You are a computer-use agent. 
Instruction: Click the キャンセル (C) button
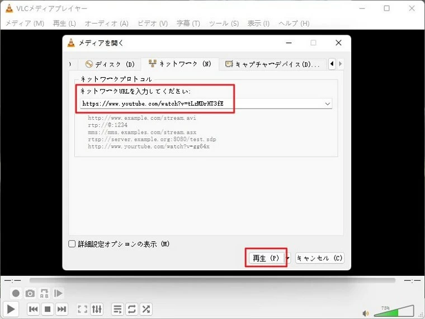click(319, 257)
